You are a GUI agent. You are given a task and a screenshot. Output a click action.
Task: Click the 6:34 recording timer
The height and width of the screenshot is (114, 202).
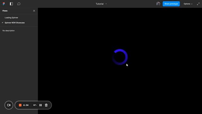point(26,105)
